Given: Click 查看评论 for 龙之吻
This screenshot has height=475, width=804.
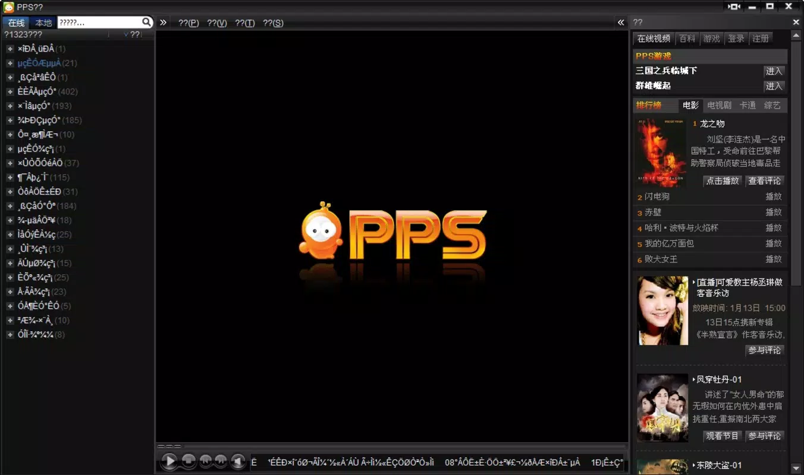Looking at the screenshot, I should [x=765, y=181].
